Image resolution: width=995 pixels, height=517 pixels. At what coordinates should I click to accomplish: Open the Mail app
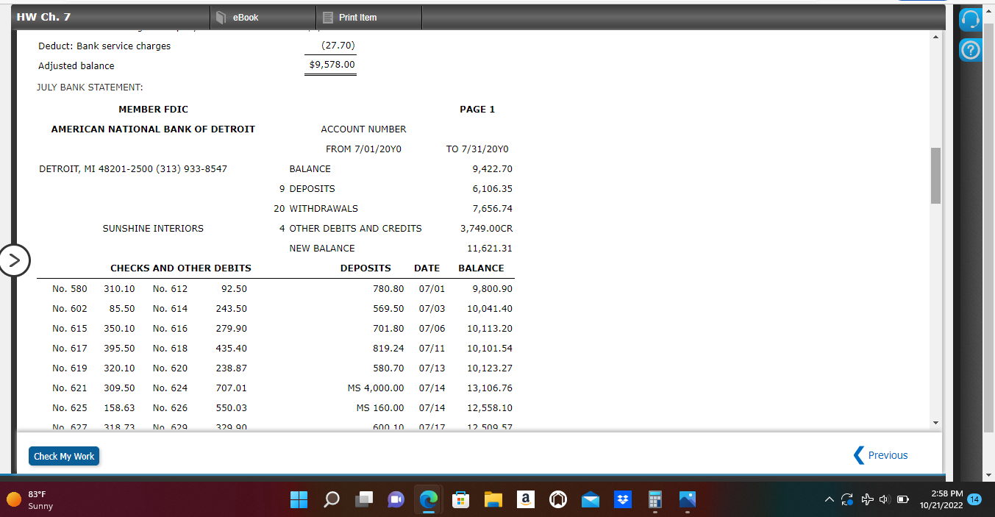tap(590, 500)
